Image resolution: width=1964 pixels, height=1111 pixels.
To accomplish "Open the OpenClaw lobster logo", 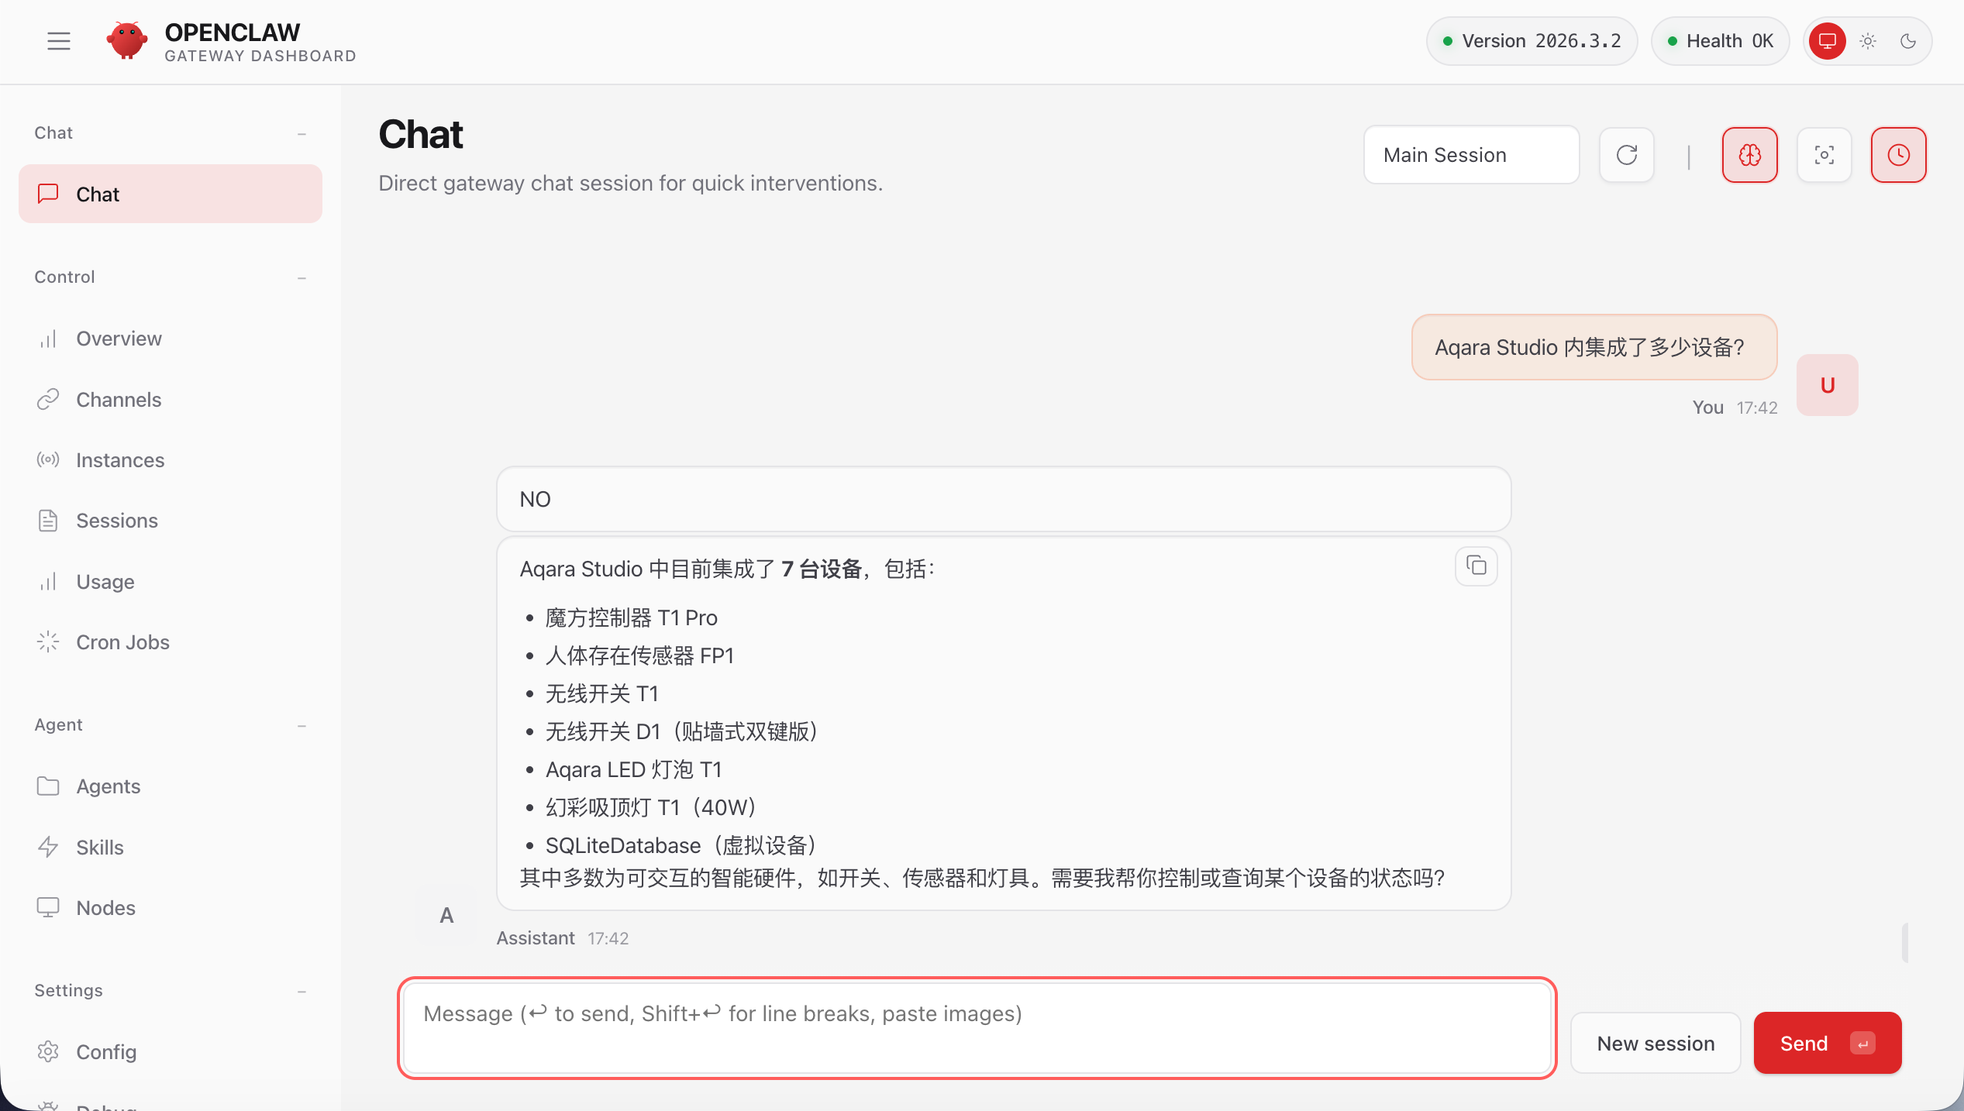I will (x=126, y=41).
